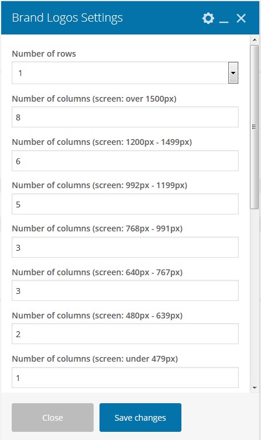Image resolution: width=261 pixels, height=440 pixels.
Task: Minimize the Brand Logos Settings panel
Action: [224, 19]
